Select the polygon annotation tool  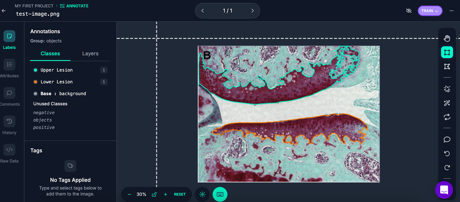tap(447, 67)
